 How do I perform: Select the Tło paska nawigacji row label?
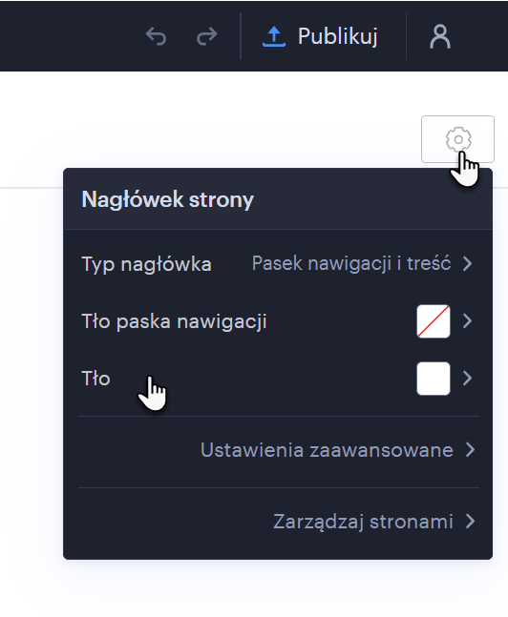tap(174, 321)
